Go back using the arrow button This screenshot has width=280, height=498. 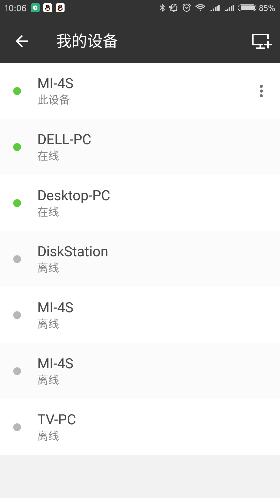(22, 41)
